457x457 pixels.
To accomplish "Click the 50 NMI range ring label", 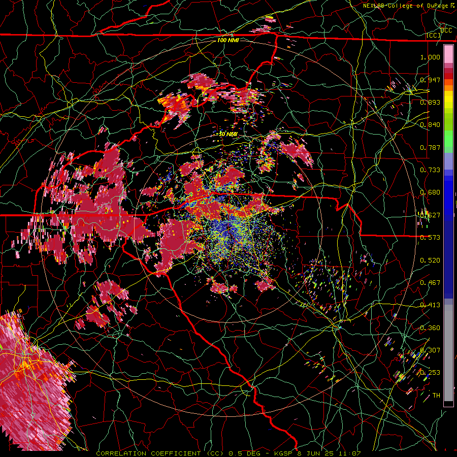I will click(x=228, y=134).
